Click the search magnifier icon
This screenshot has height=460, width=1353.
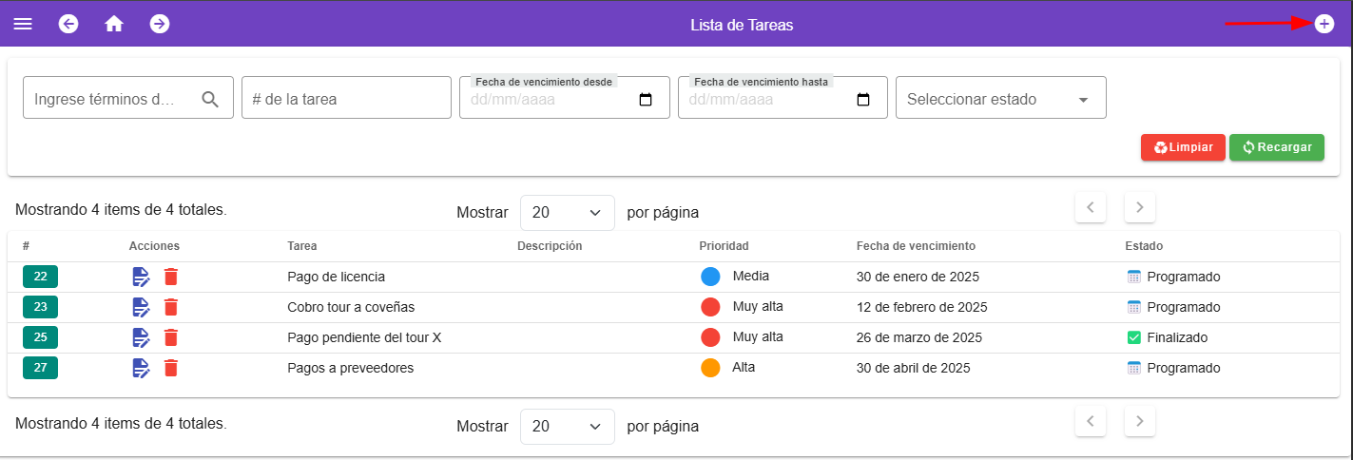pyautogui.click(x=211, y=99)
